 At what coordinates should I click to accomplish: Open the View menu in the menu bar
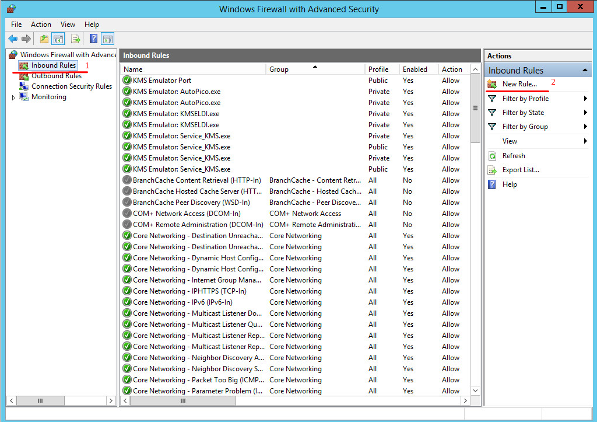coord(68,25)
